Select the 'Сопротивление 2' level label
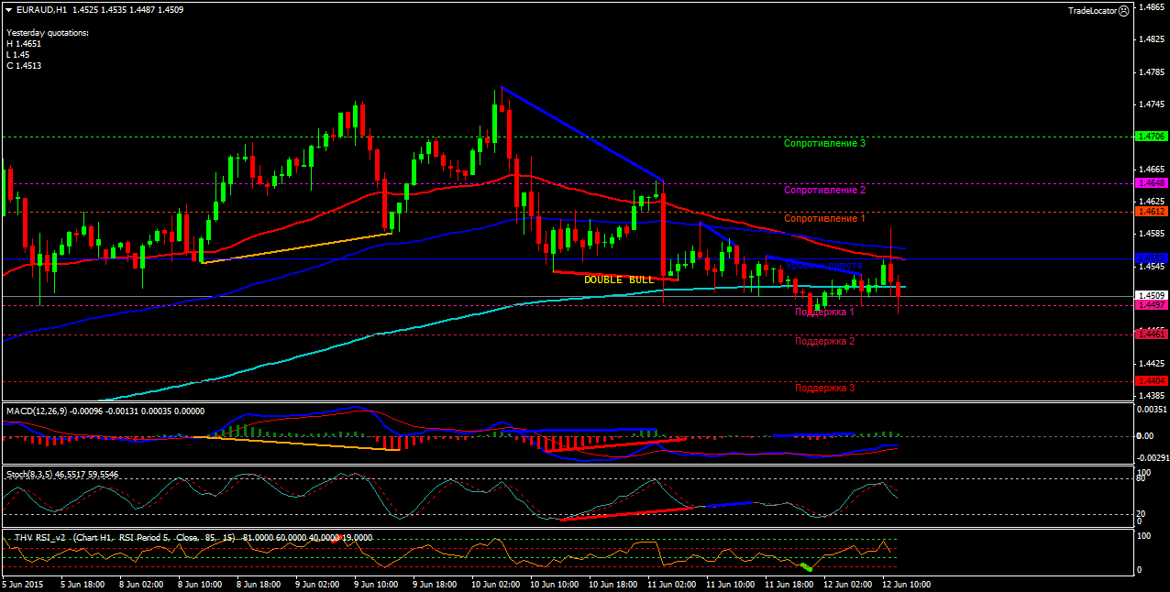1170x592 pixels. point(824,190)
